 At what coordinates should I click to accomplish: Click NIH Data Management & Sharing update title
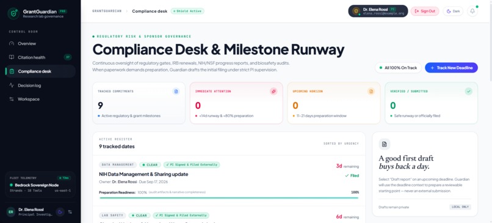click(143, 174)
